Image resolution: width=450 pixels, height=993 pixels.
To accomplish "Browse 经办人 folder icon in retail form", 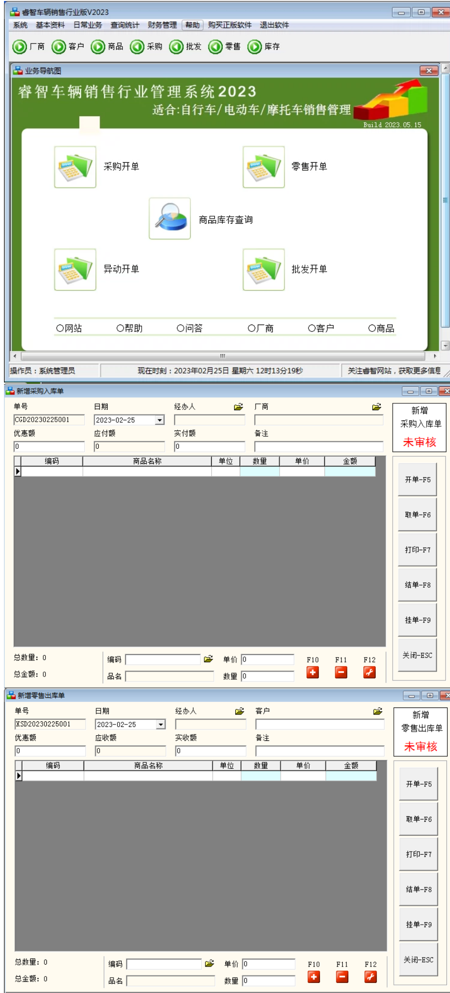I will 240,711.
